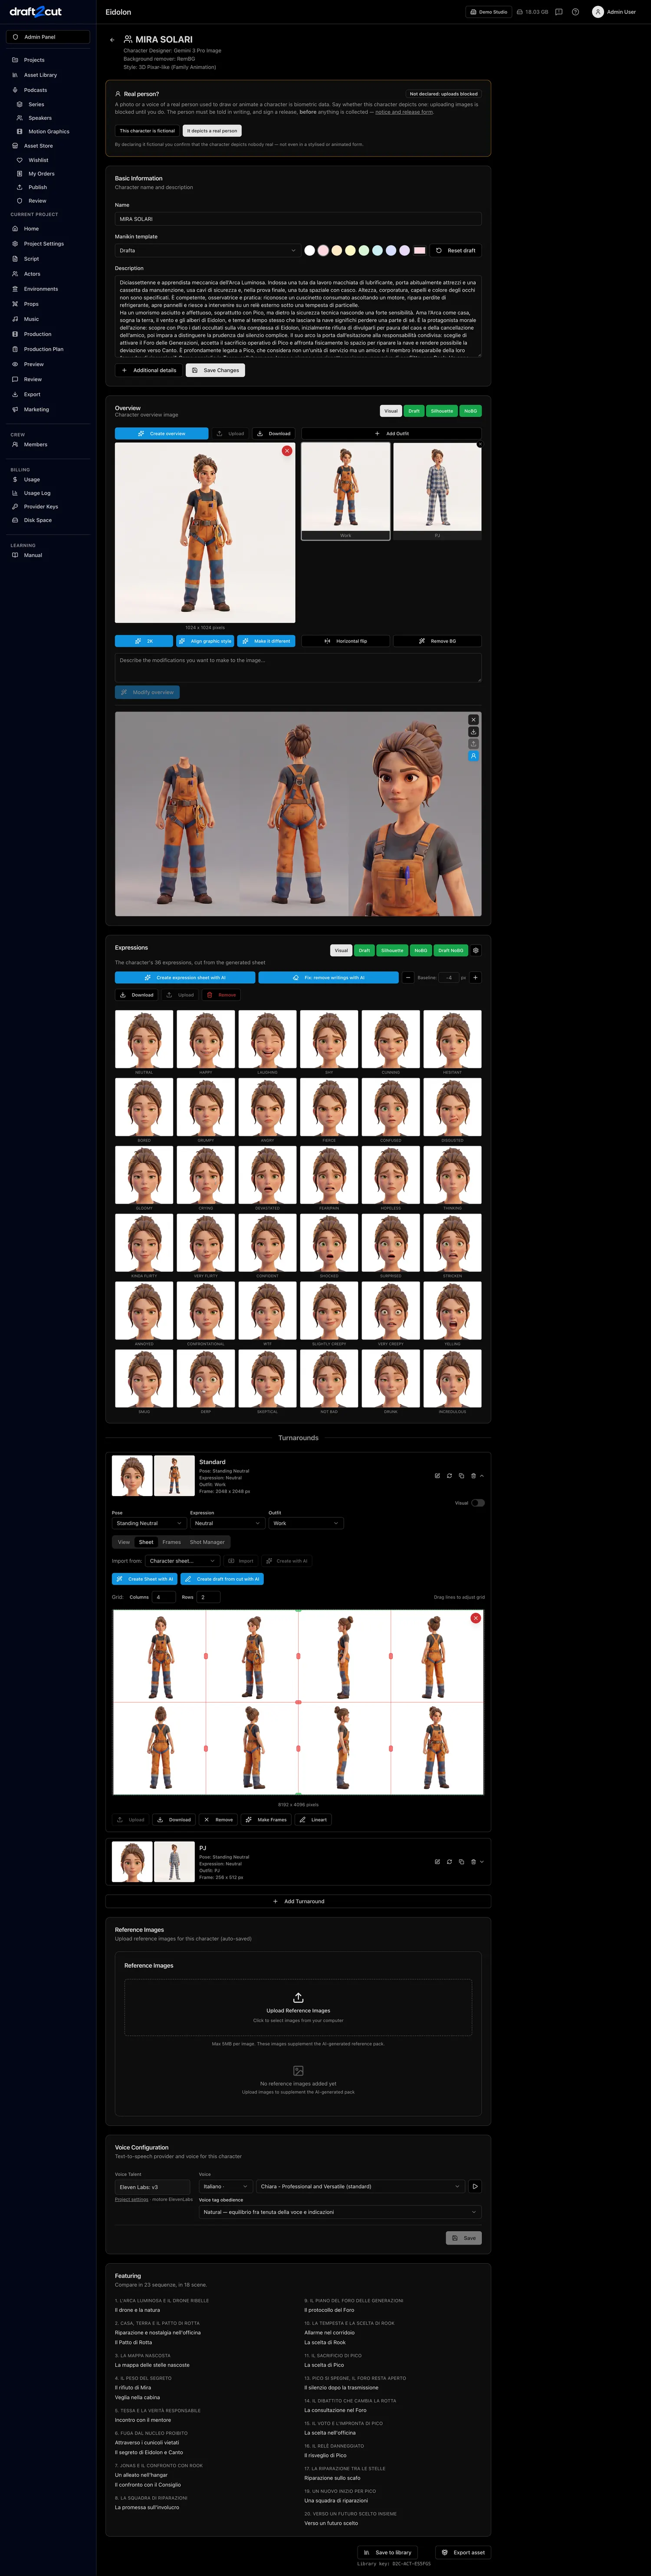Open the Expression Neutral dropdown
Image resolution: width=651 pixels, height=2576 pixels.
[227, 1523]
